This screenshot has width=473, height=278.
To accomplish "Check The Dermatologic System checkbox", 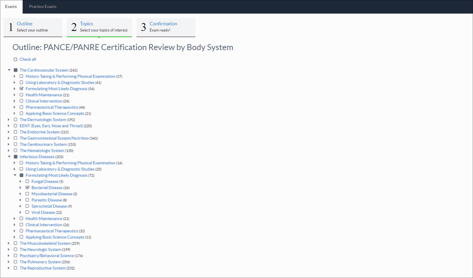I will (x=15, y=120).
